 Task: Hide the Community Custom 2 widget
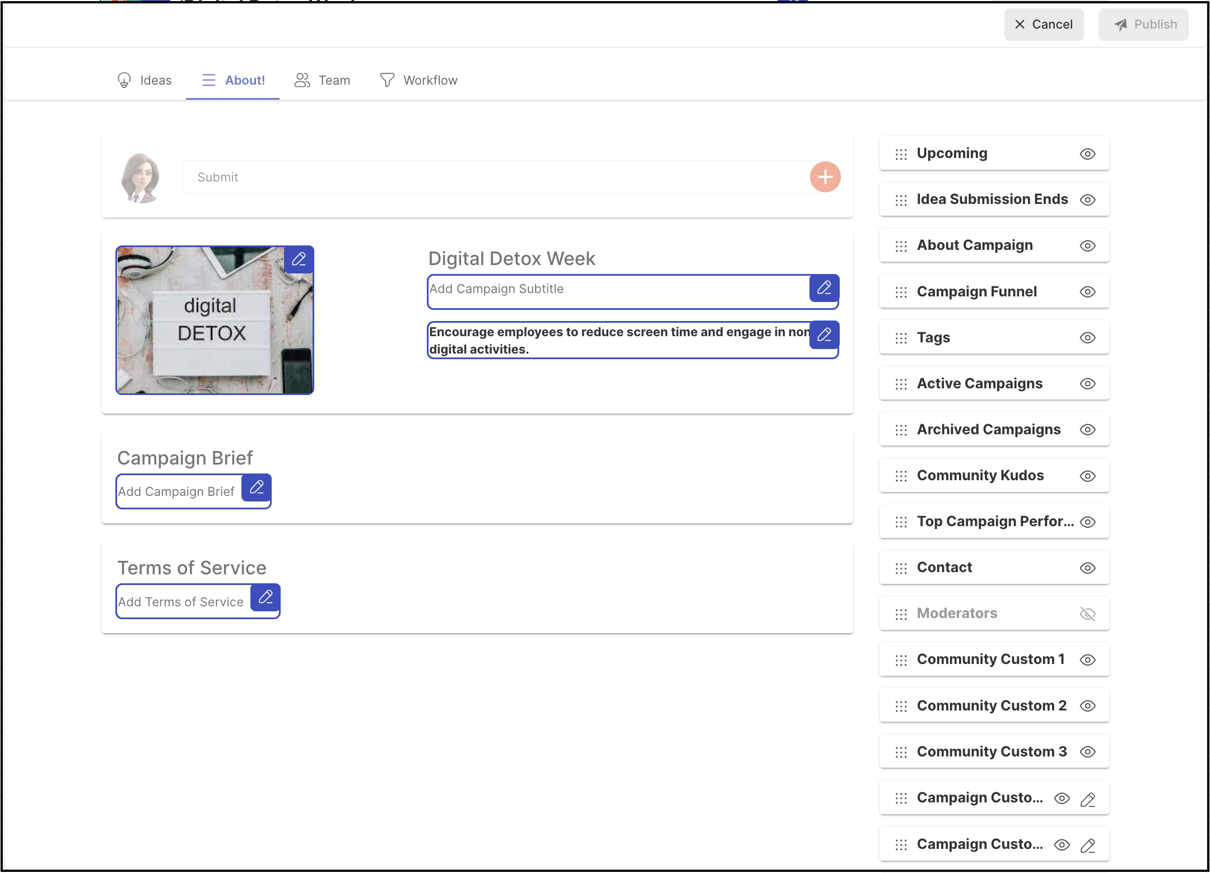[1087, 706]
